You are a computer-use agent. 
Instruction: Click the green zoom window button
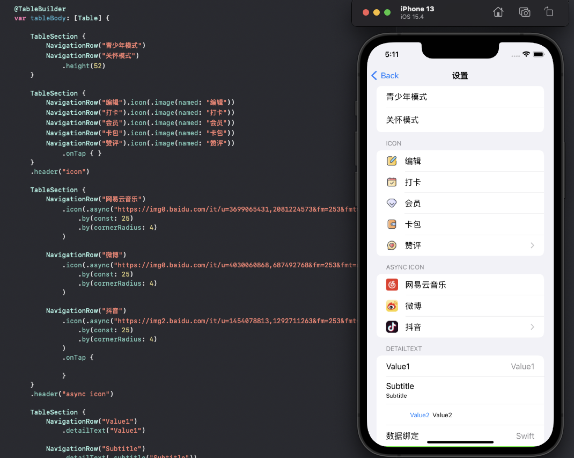(x=387, y=12)
